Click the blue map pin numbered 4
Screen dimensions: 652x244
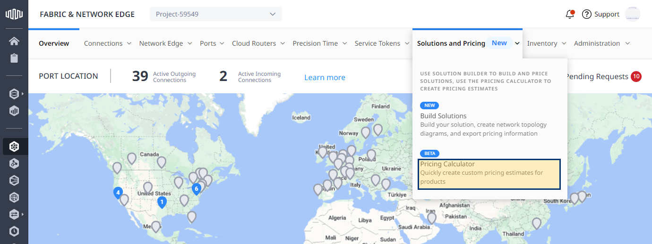point(118,193)
